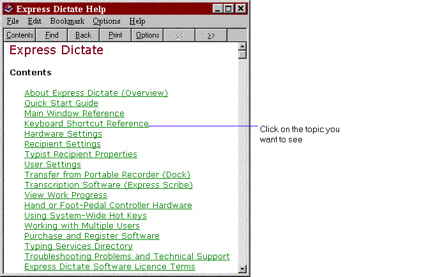
Task: Open Keyboard Shortcut Reference topic
Action: pyautogui.click(x=86, y=124)
